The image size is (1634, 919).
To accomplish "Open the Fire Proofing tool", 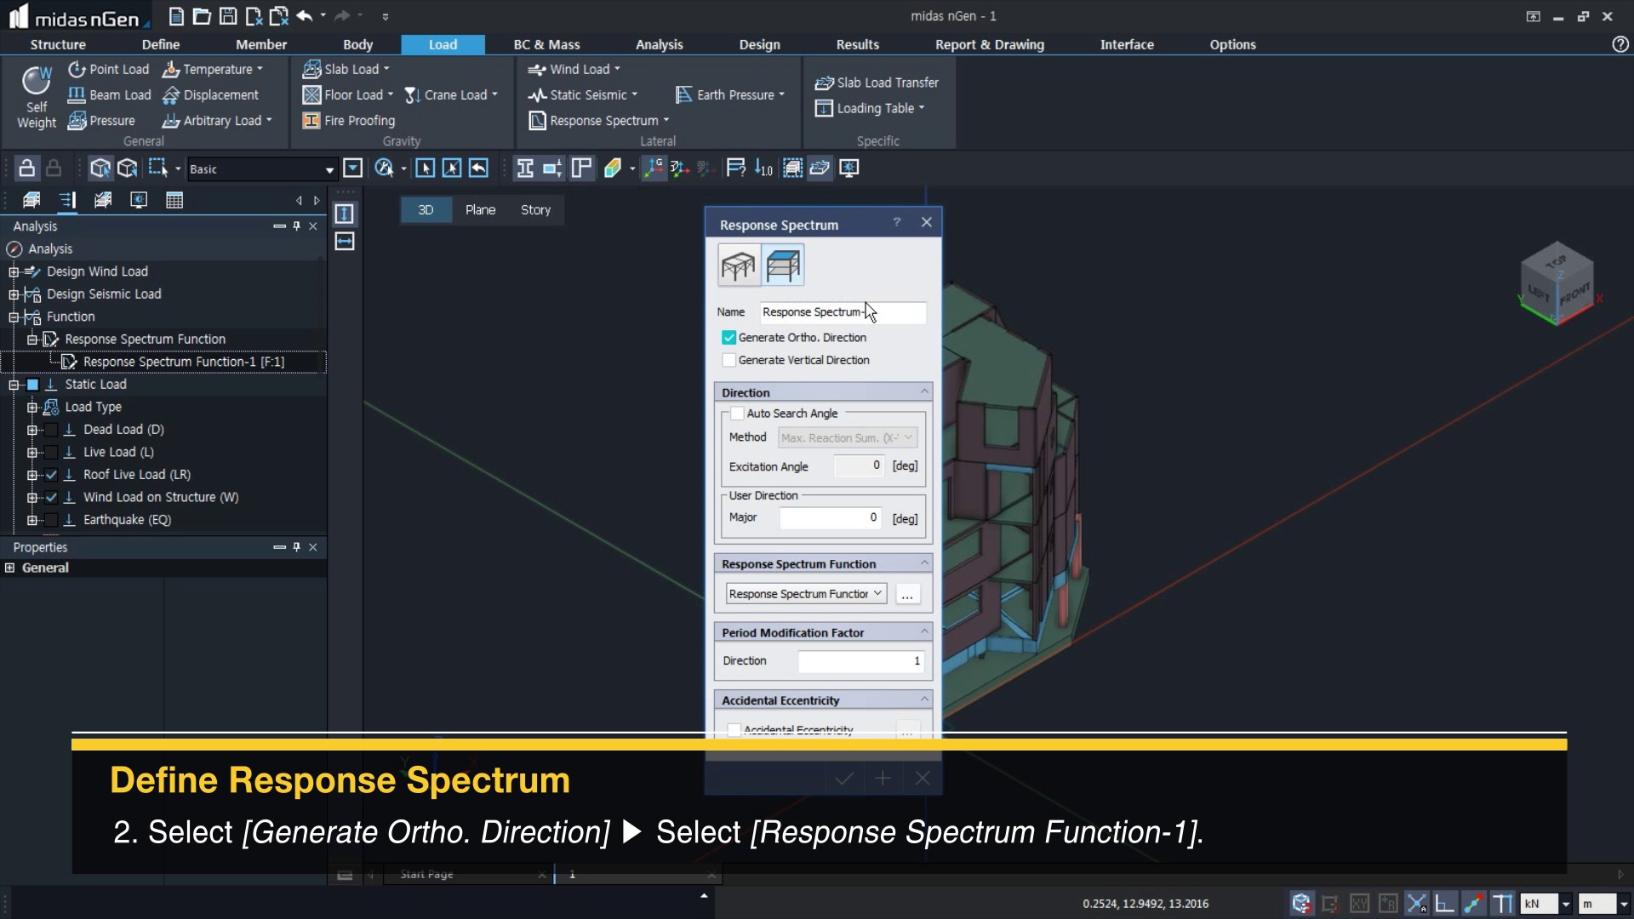I will (349, 121).
